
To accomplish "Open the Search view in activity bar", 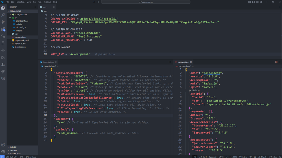I will [x=3, y=15].
